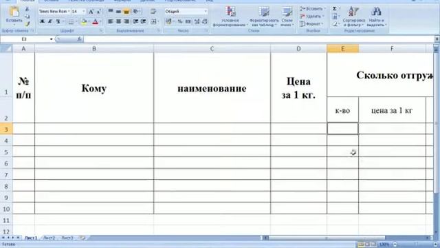Toggle italic (К) formatting
This screenshot has width=440, height=248.
tap(50, 21)
